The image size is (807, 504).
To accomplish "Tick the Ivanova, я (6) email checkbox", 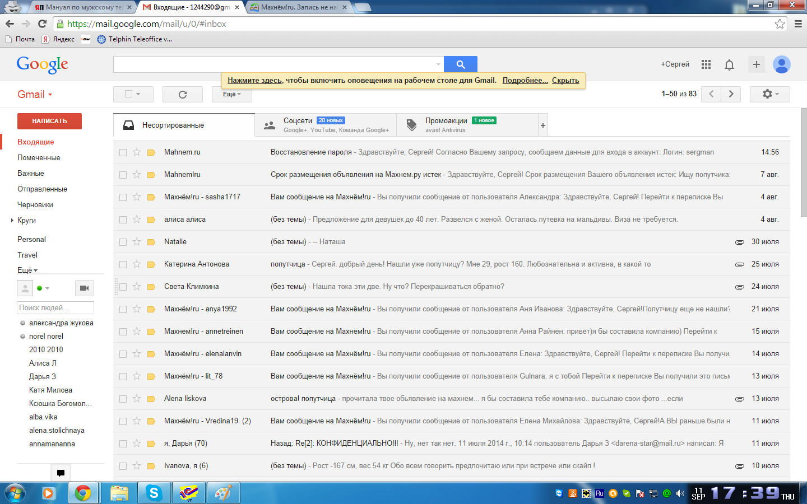I will coord(123,466).
